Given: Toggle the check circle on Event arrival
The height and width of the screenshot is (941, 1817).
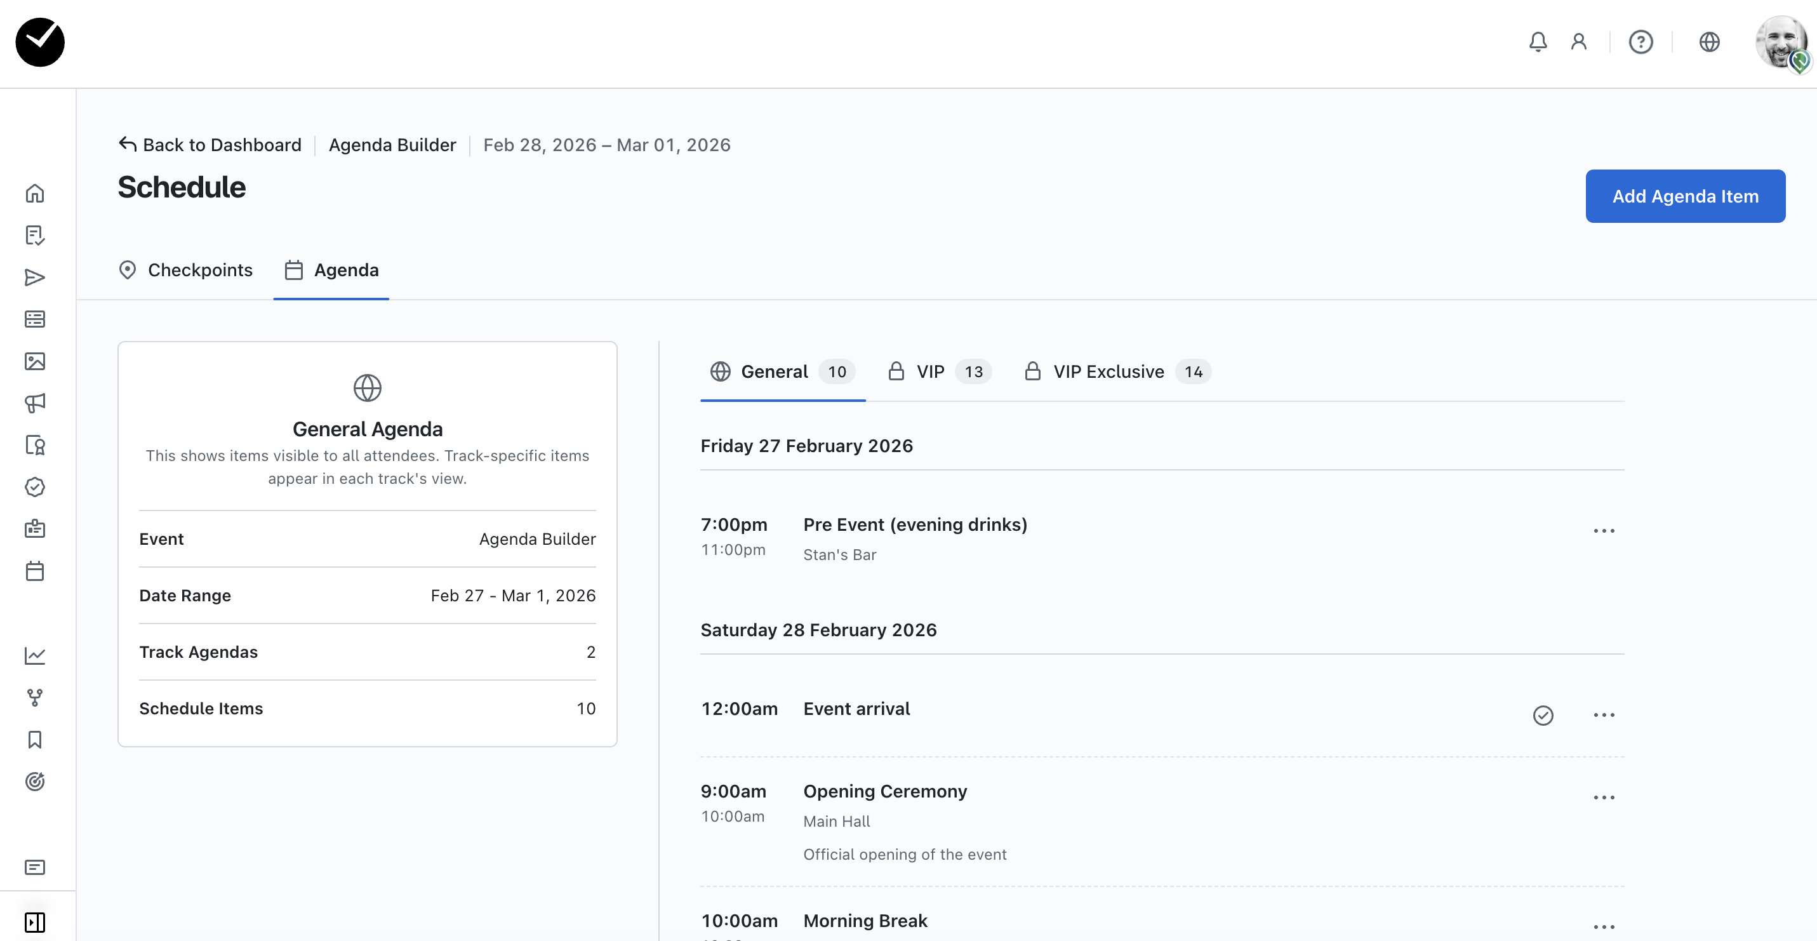Looking at the screenshot, I should tap(1543, 715).
